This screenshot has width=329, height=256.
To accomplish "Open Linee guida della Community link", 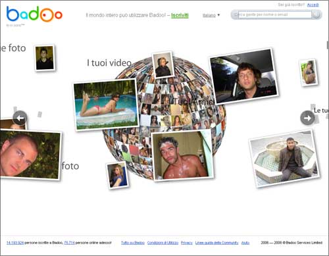I will [x=216, y=243].
